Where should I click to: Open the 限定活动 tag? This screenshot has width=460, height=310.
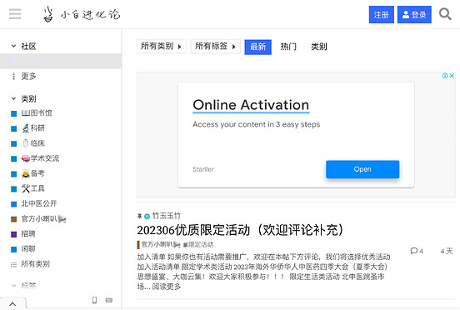198,245
